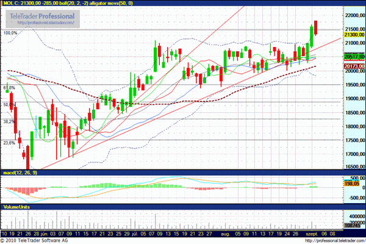
Task: Click the 'szept.' label on date axis
Action: point(312,233)
